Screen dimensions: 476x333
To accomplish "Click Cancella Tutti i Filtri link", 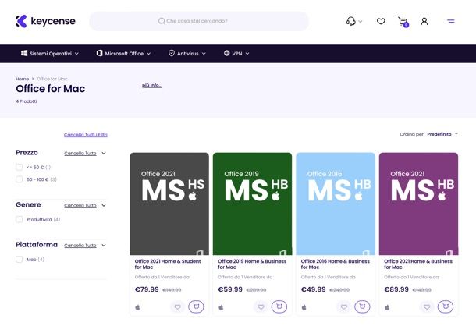I will click(86, 135).
